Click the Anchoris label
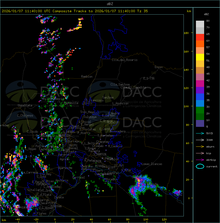The image size is (220, 223). point(62,180)
